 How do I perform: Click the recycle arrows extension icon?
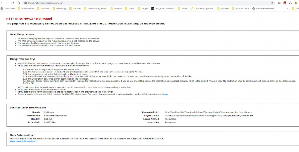290,3
